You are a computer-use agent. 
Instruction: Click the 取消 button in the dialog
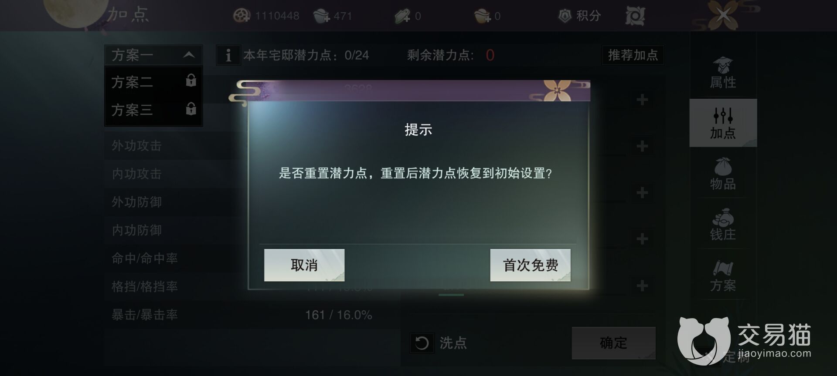(304, 265)
